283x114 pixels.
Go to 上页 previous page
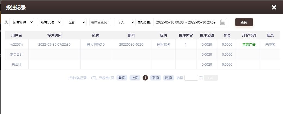point(135,78)
